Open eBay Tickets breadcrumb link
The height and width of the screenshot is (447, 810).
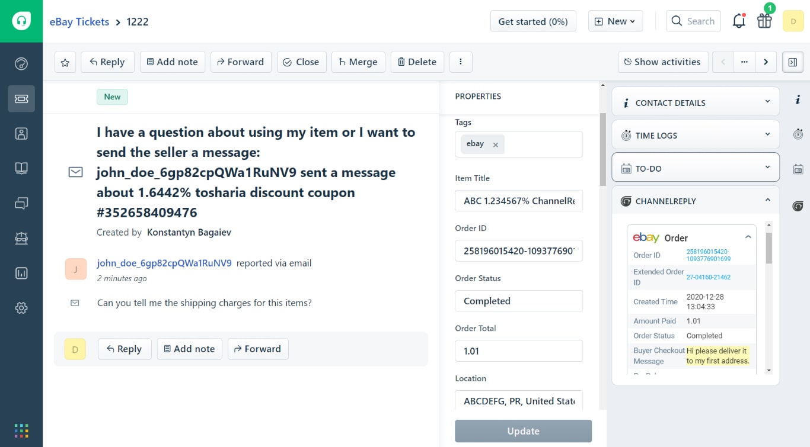point(79,22)
